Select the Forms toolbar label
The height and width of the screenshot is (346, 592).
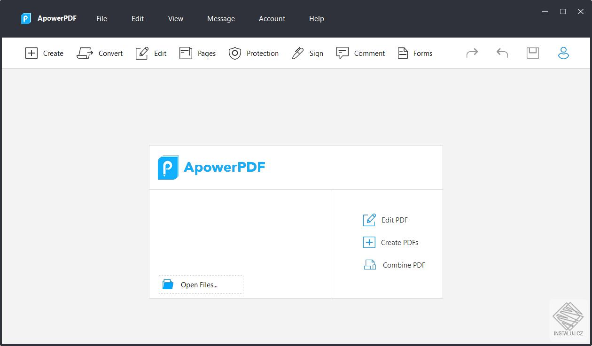click(423, 54)
